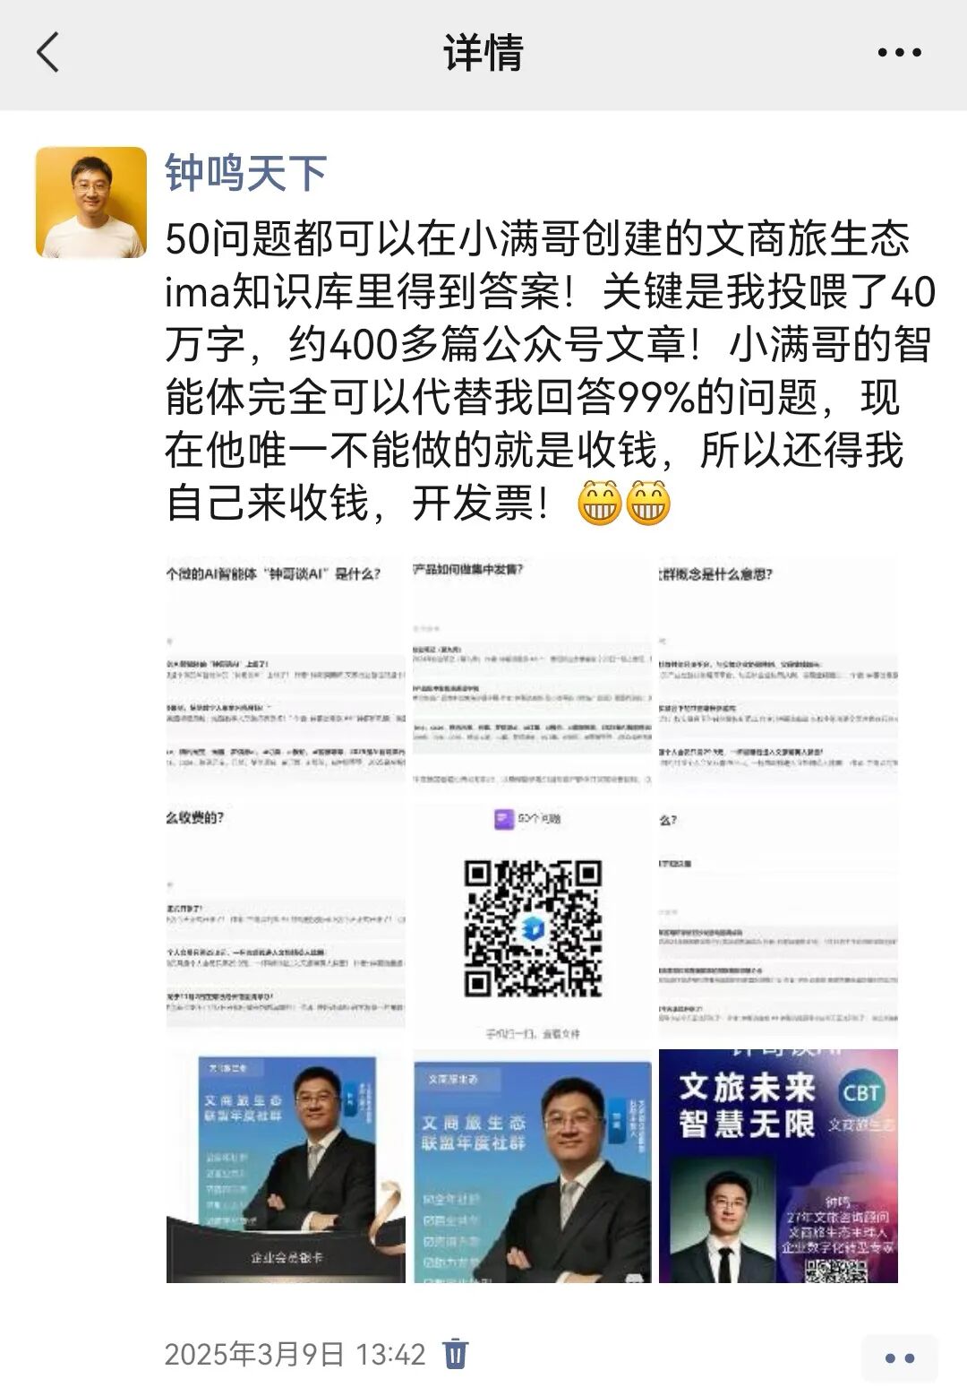Open the middle 文商旅生态联盟年度社群 poster
Image resolution: width=967 pixels, height=1396 pixels.
pyautogui.click(x=532, y=1166)
